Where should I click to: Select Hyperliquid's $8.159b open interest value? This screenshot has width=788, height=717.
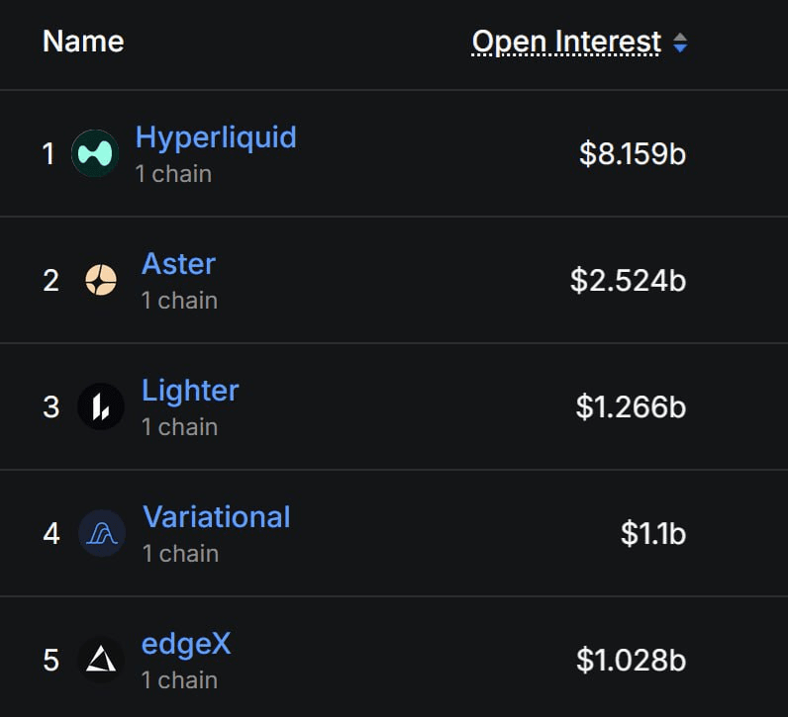point(633,154)
